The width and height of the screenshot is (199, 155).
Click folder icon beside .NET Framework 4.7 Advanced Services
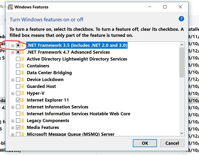click(23, 52)
